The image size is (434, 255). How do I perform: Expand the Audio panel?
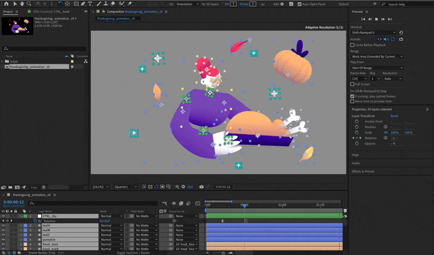(x=355, y=163)
